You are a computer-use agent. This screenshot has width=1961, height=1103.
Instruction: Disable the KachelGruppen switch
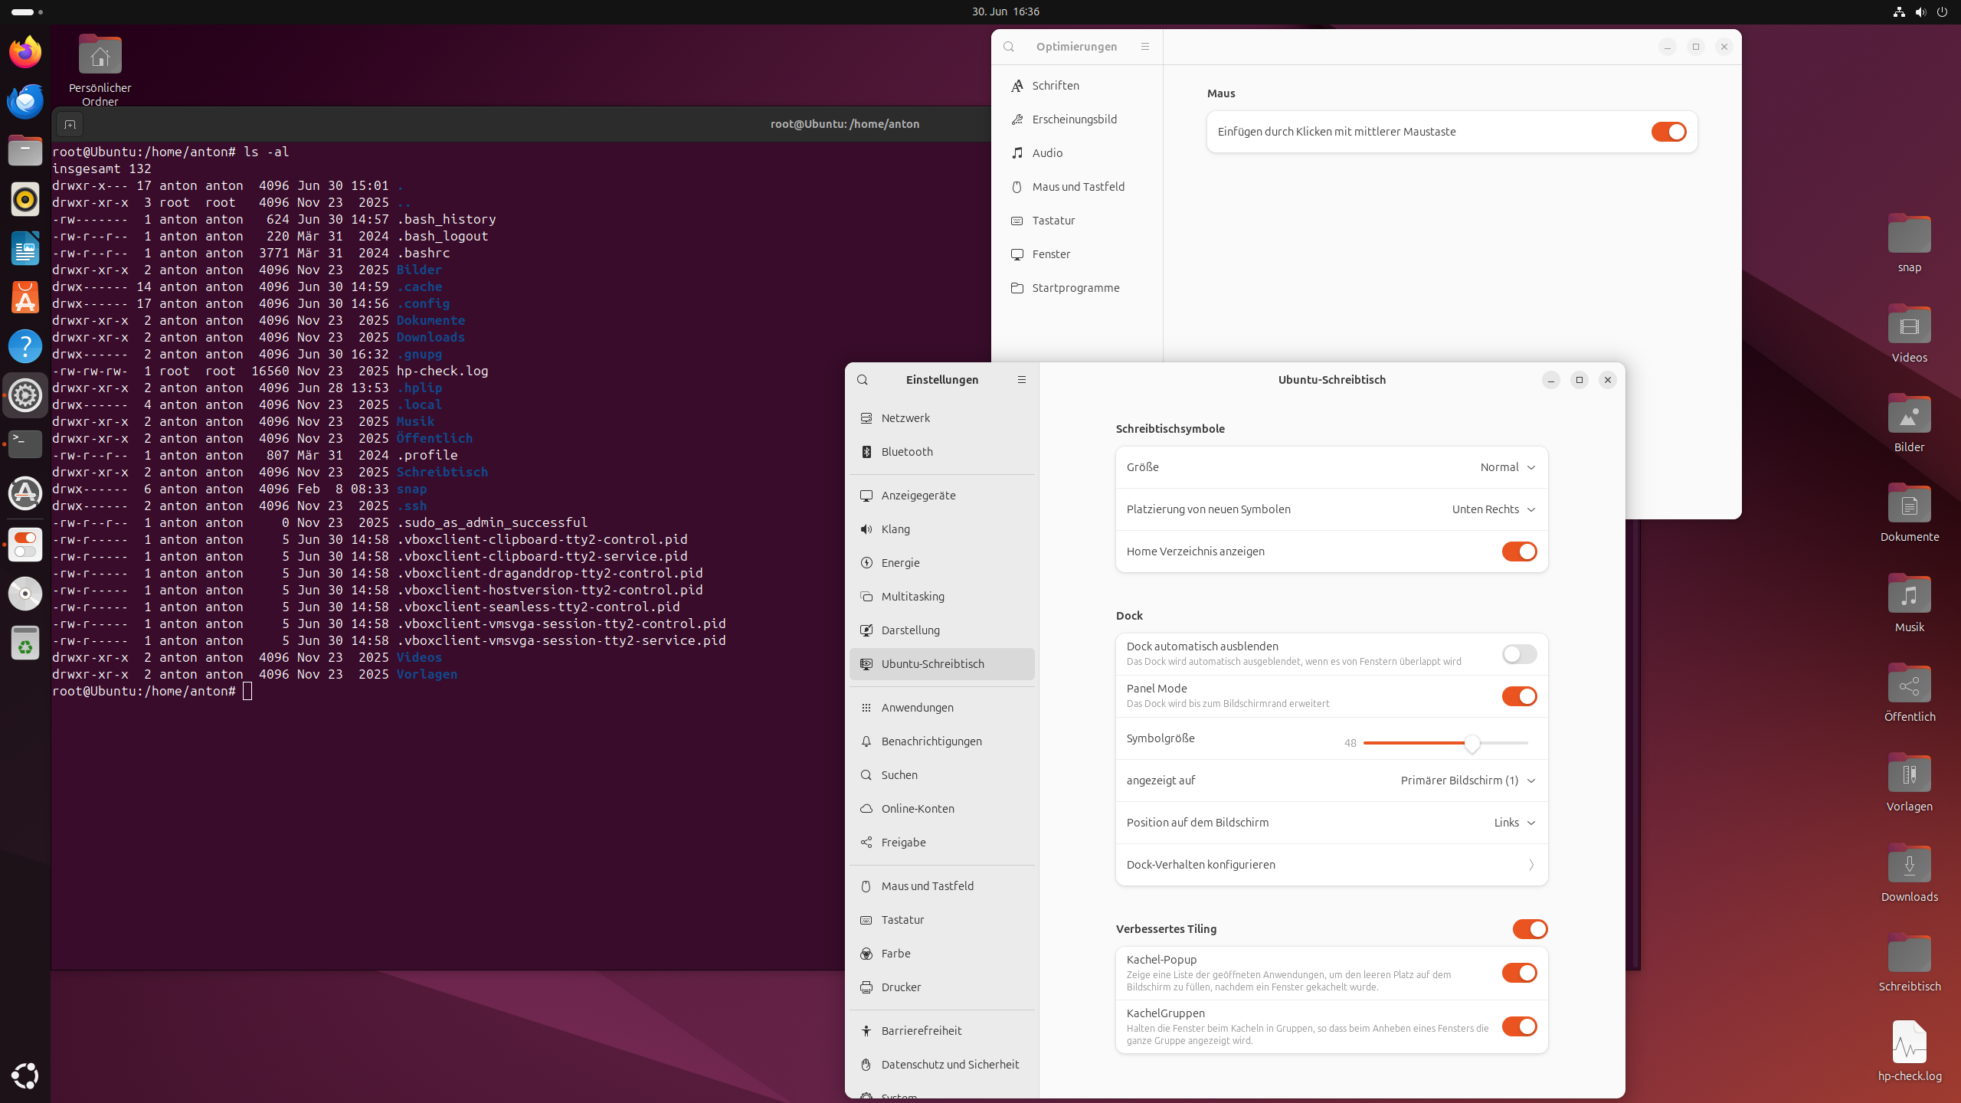click(1519, 1026)
